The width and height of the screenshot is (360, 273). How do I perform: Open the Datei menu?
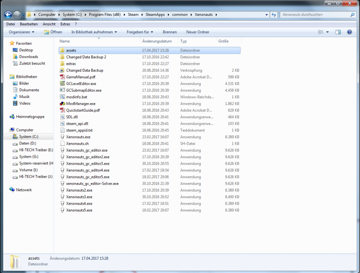(x=10, y=24)
